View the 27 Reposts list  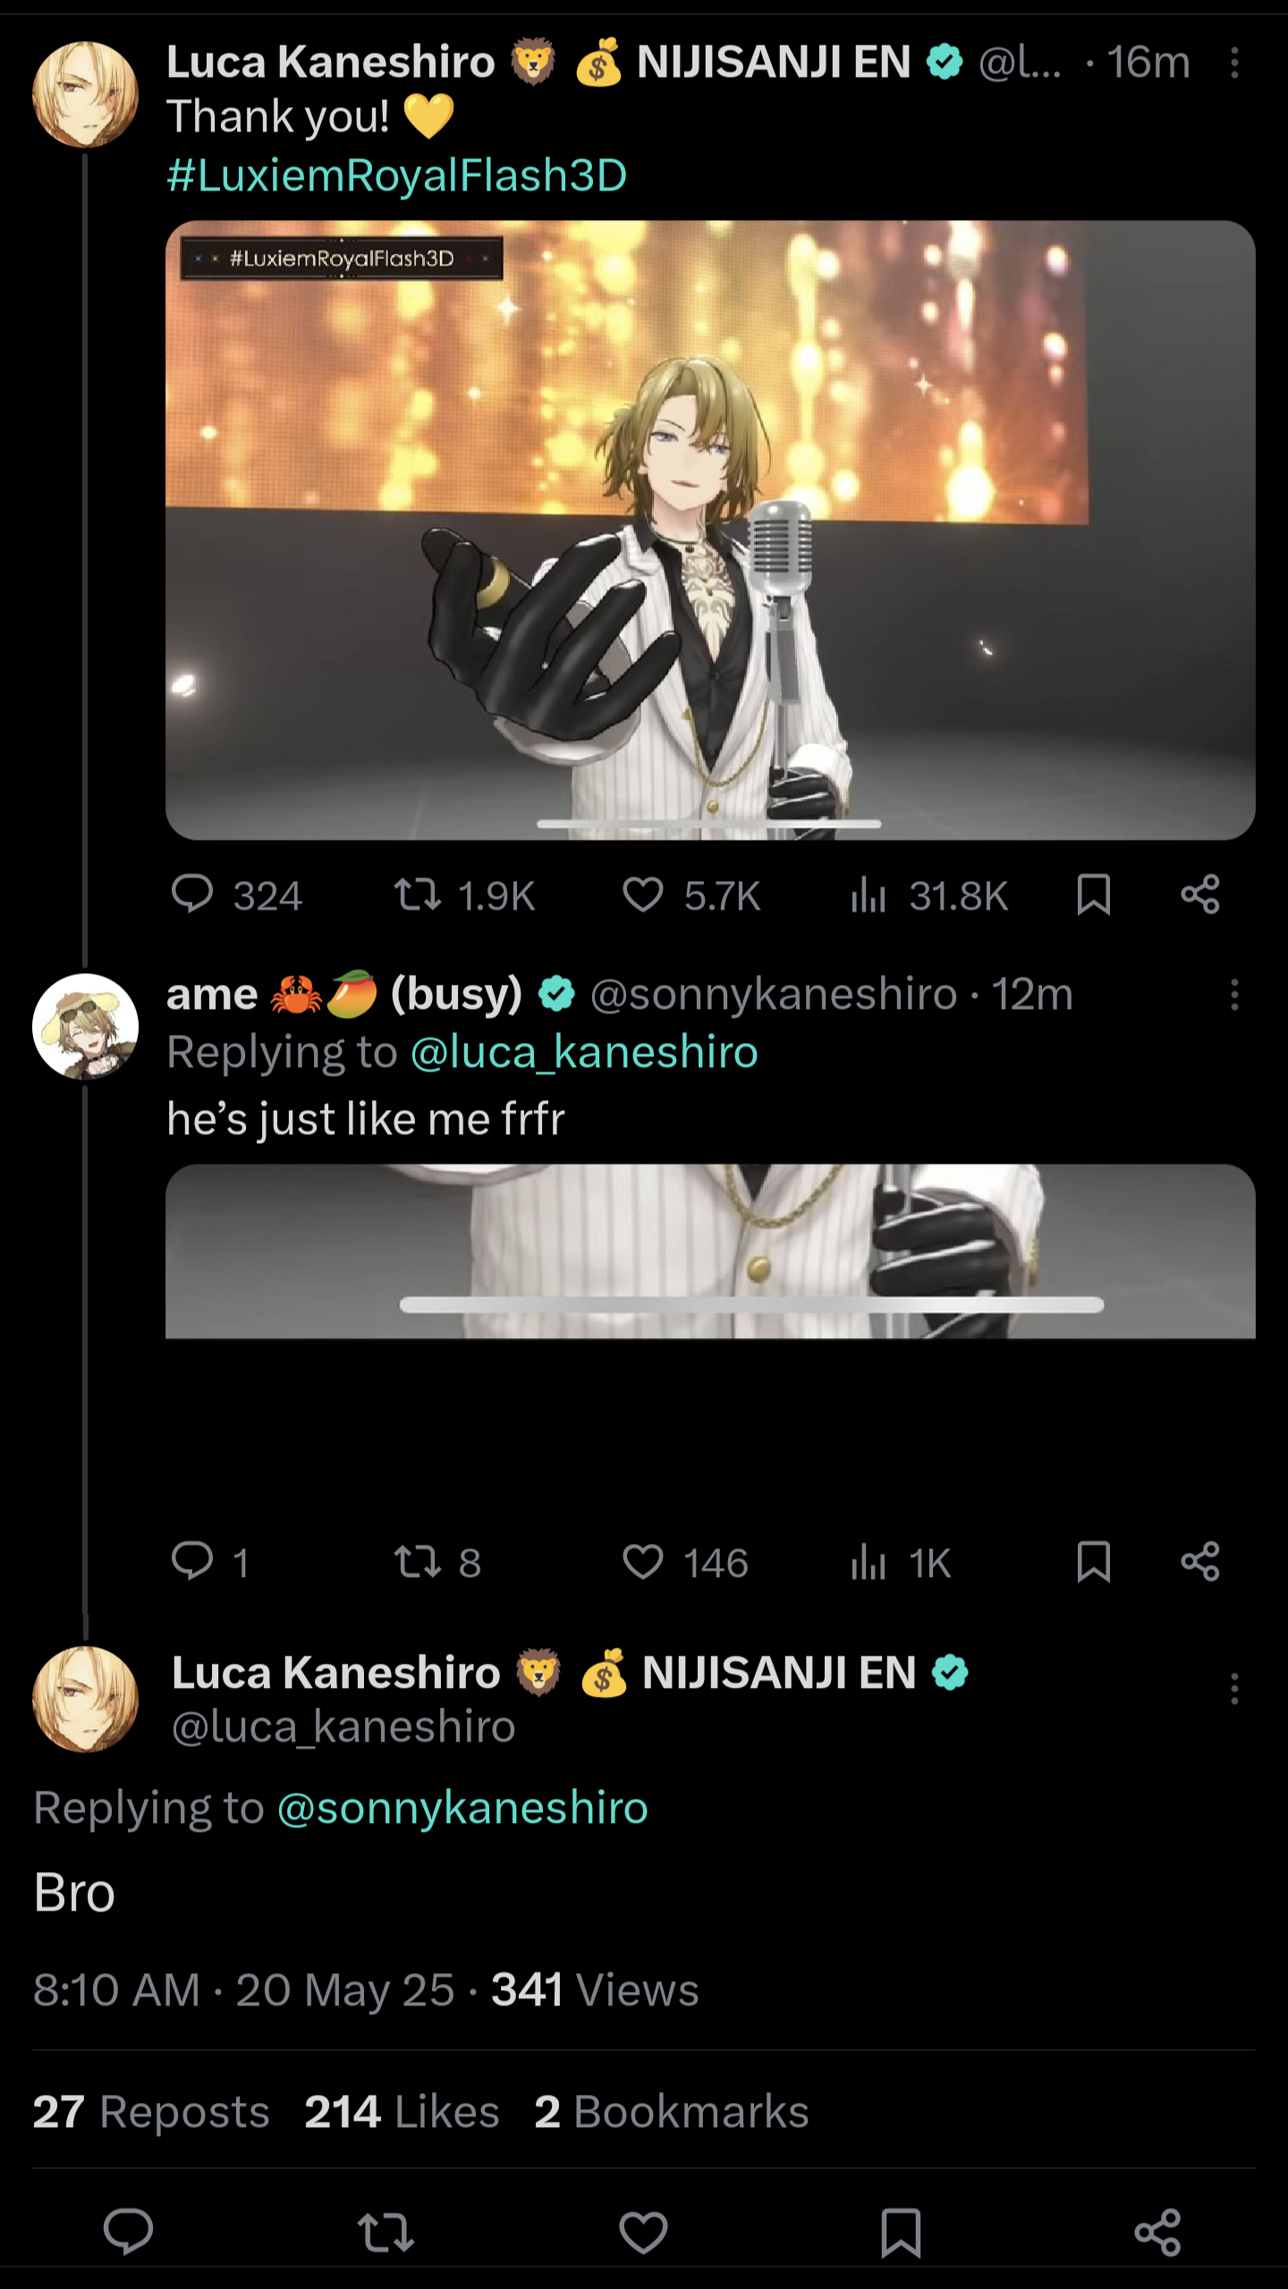coord(151,2112)
